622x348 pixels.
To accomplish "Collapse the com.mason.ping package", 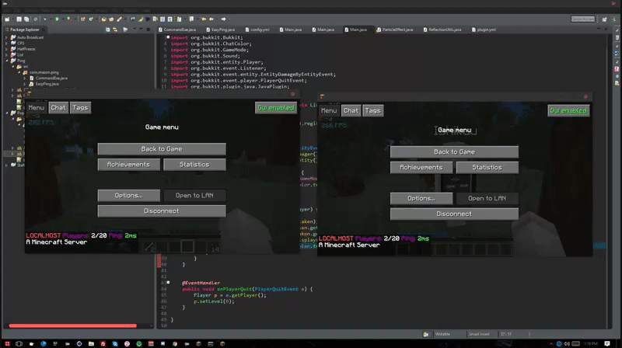I will click(19, 72).
